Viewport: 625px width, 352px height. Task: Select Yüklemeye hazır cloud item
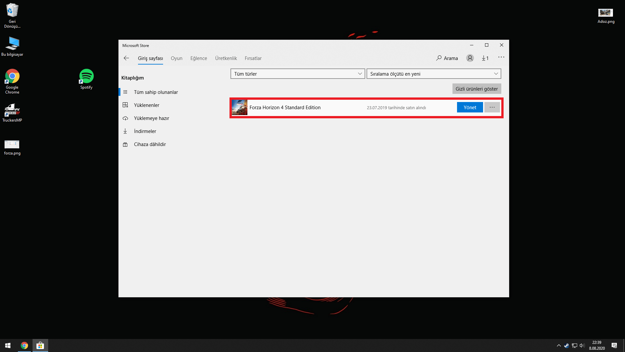(x=151, y=118)
